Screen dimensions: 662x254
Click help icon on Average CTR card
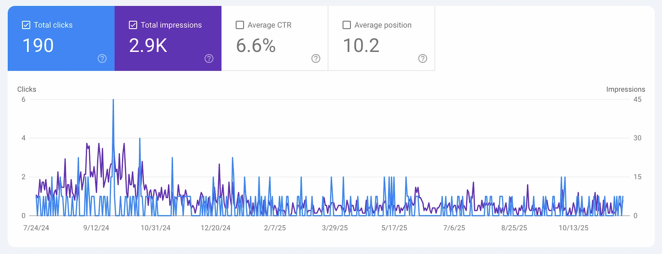[316, 59]
